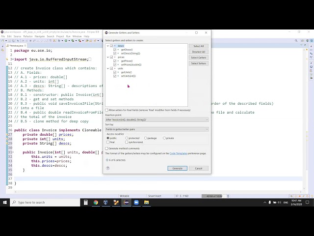Uncheck the setDescs(String[]) checkbox
This screenshot has width=314, height=236.
click(x=115, y=54)
